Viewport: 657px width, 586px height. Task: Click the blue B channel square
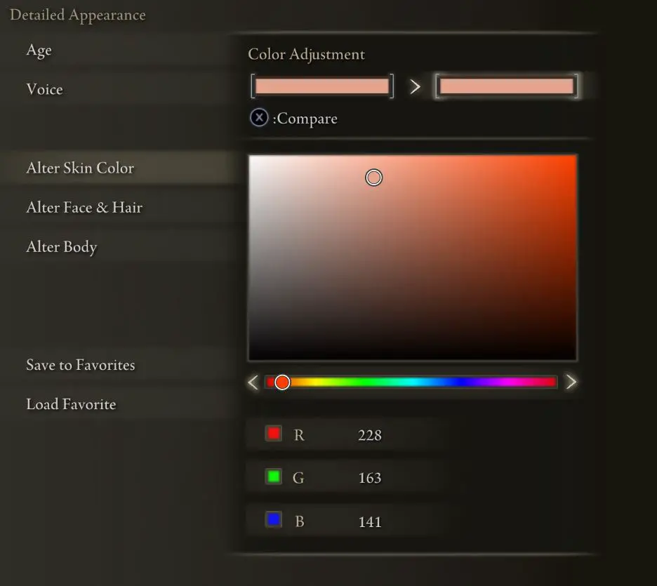[x=274, y=520]
